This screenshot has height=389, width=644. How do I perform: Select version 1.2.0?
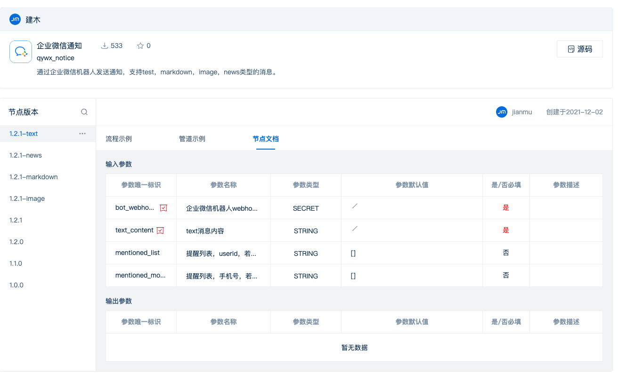tap(16, 242)
